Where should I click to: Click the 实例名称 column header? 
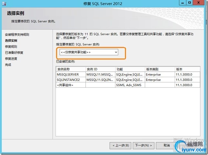tap(71, 69)
